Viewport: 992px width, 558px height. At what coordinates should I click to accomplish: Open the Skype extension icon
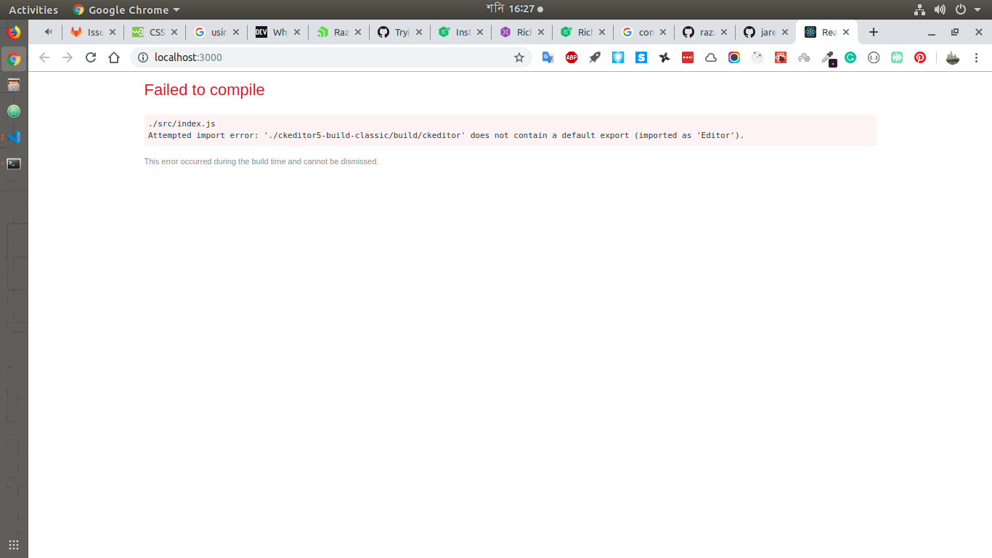[641, 57]
